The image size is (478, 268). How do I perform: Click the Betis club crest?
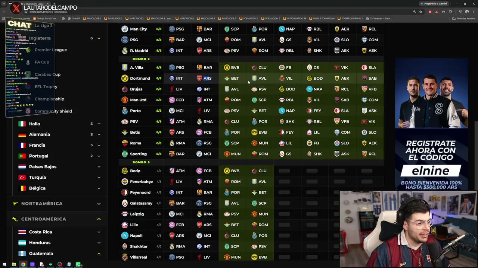[125, 132]
